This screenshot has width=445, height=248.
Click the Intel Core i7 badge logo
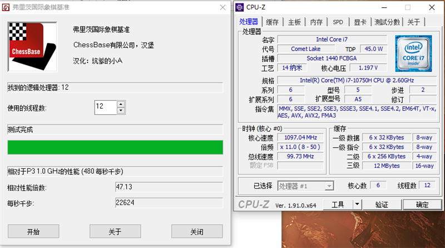point(413,54)
